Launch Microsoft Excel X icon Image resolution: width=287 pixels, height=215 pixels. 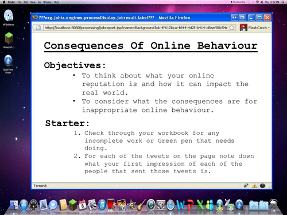(x=200, y=205)
